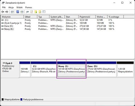Click the 147,84 GB free space cell
The height and width of the screenshot is (106, 135).
[x=101, y=29]
